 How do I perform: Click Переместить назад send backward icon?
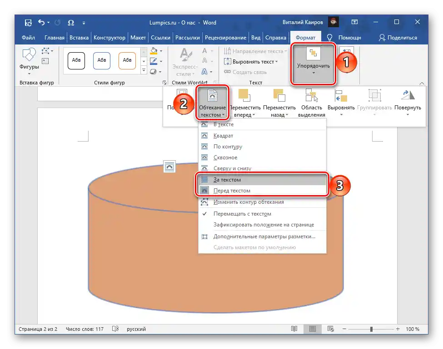coord(279,96)
